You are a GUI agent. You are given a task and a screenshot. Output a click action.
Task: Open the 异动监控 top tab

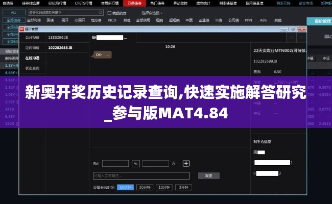click(x=180, y=3)
